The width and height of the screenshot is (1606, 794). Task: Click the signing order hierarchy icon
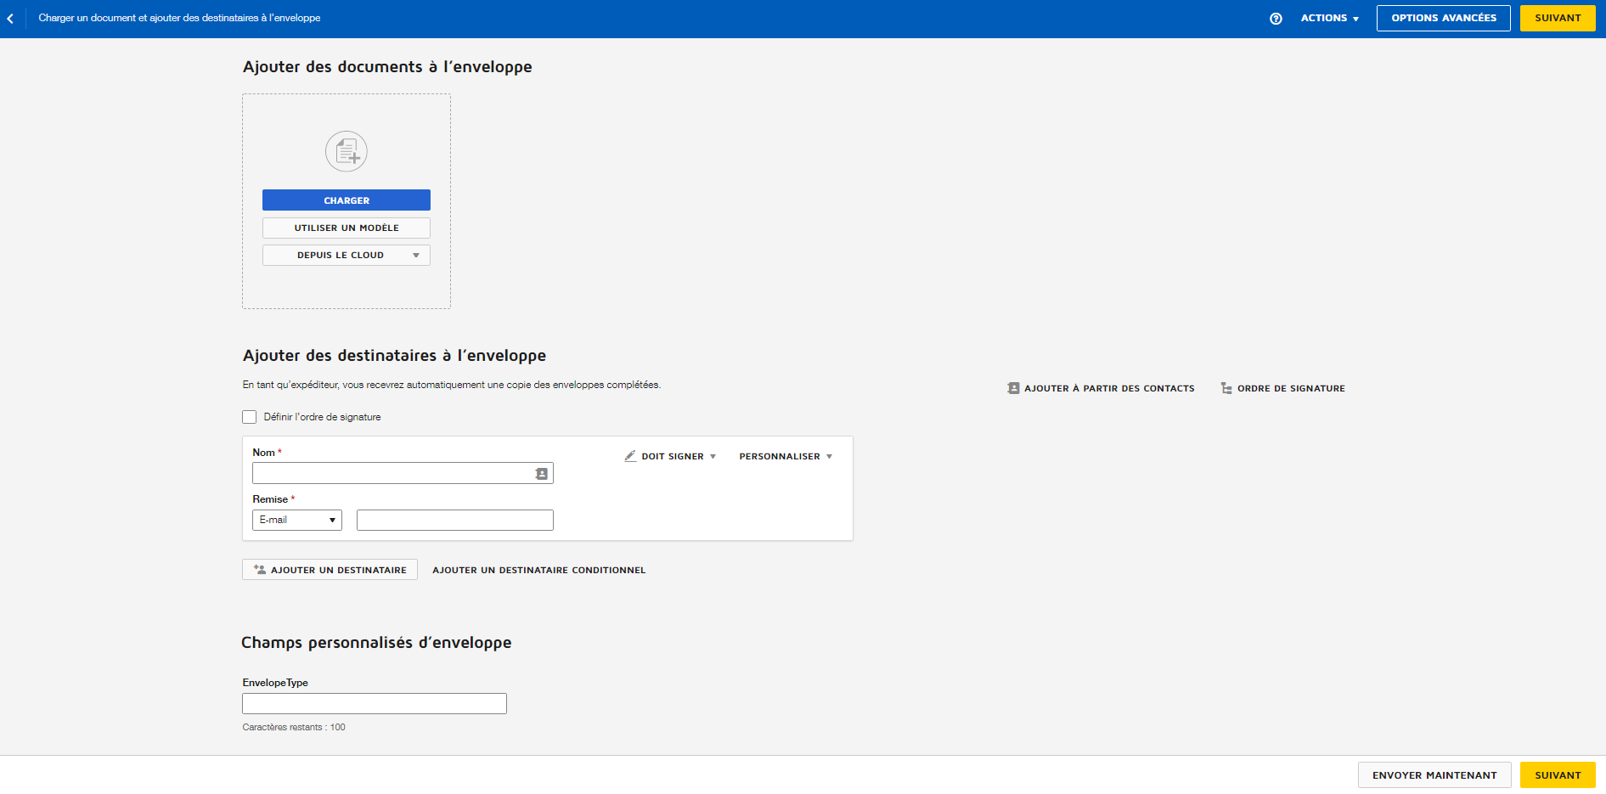tap(1226, 388)
